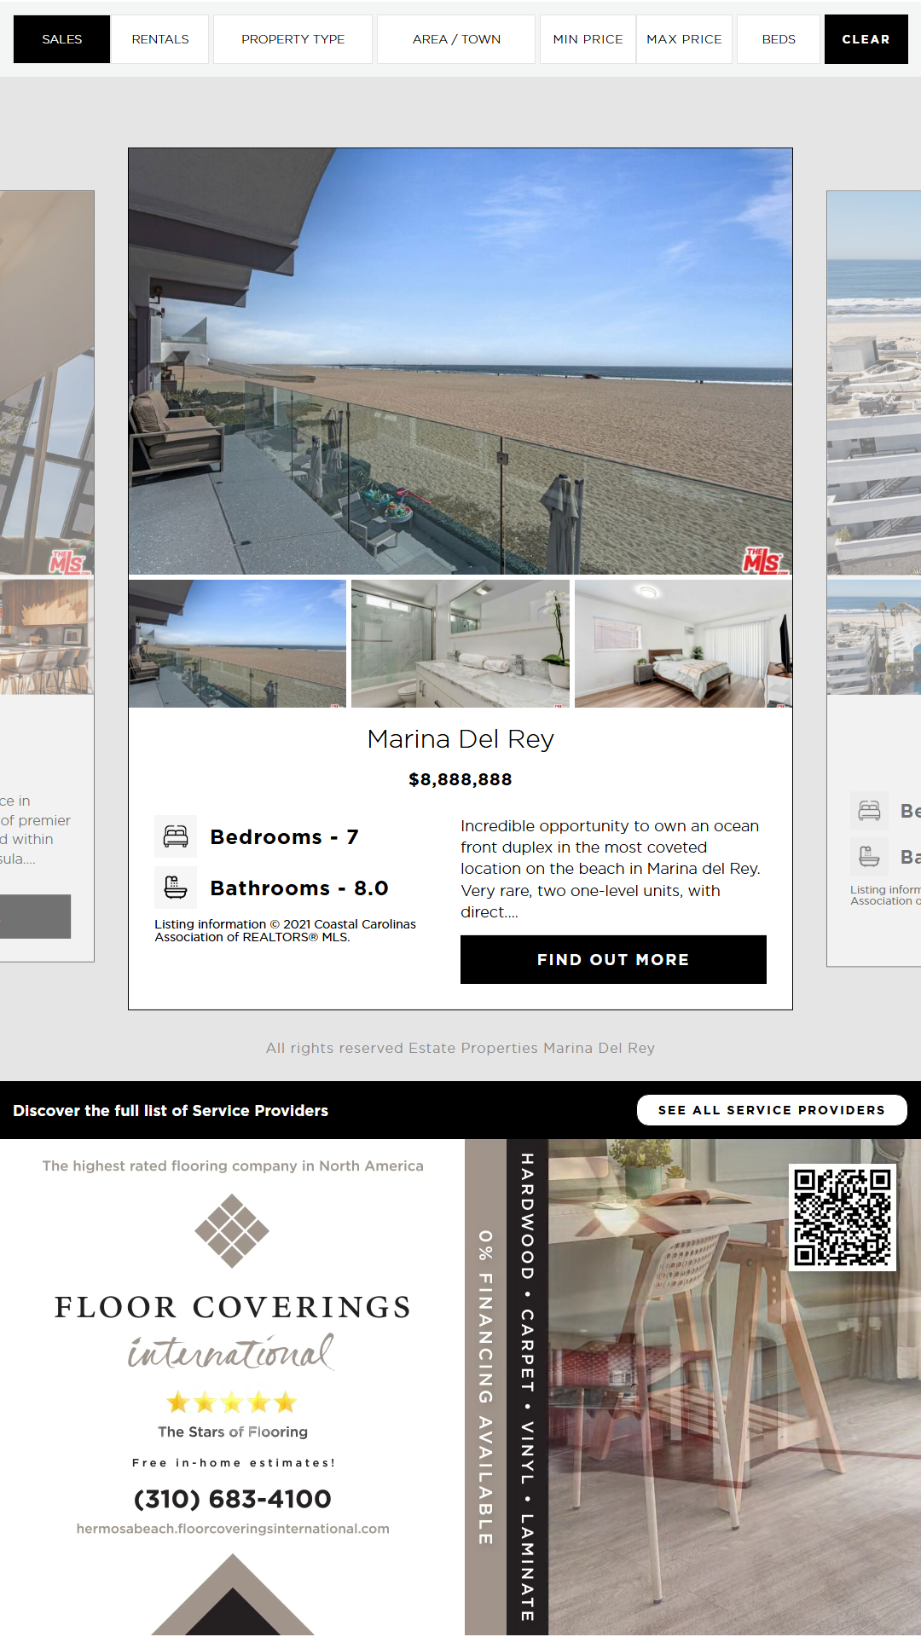Clear all search filters
The image size is (921, 1637).
(866, 39)
